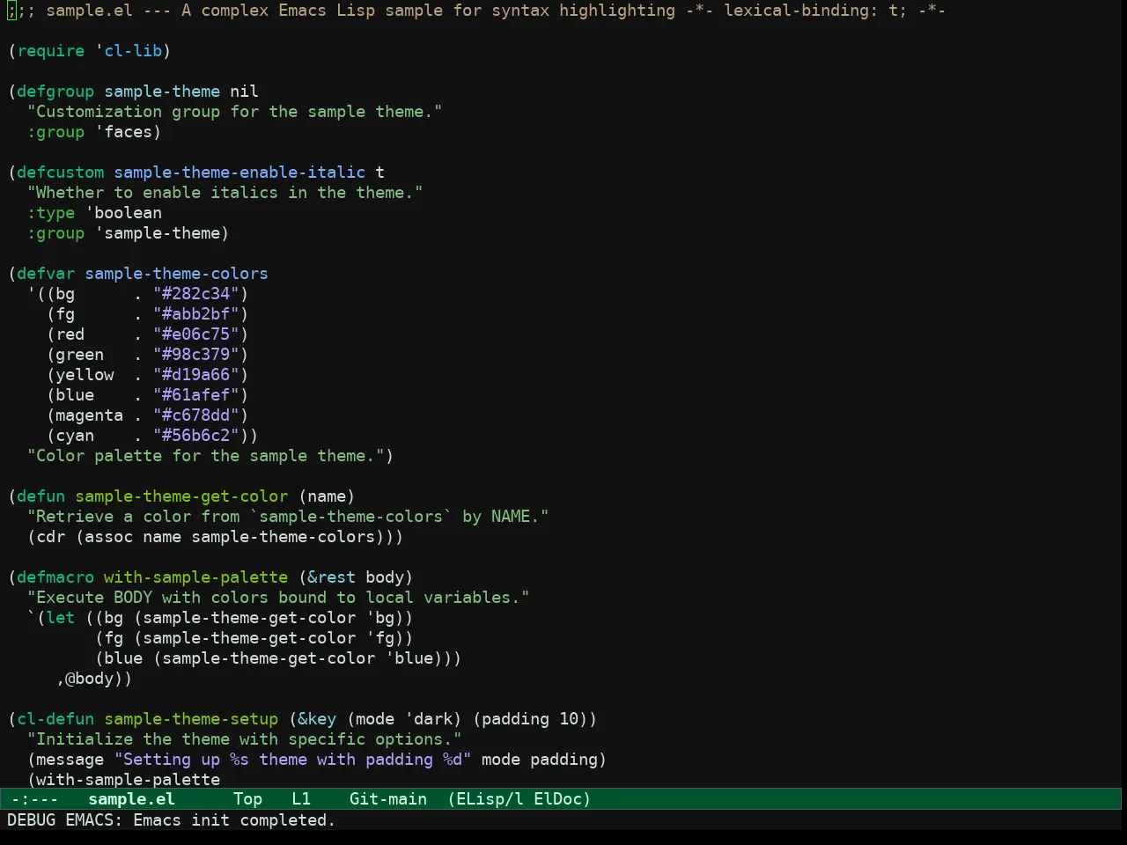Click the -:--- buffer status flags
Screen dimensions: 1127x845
(34, 799)
